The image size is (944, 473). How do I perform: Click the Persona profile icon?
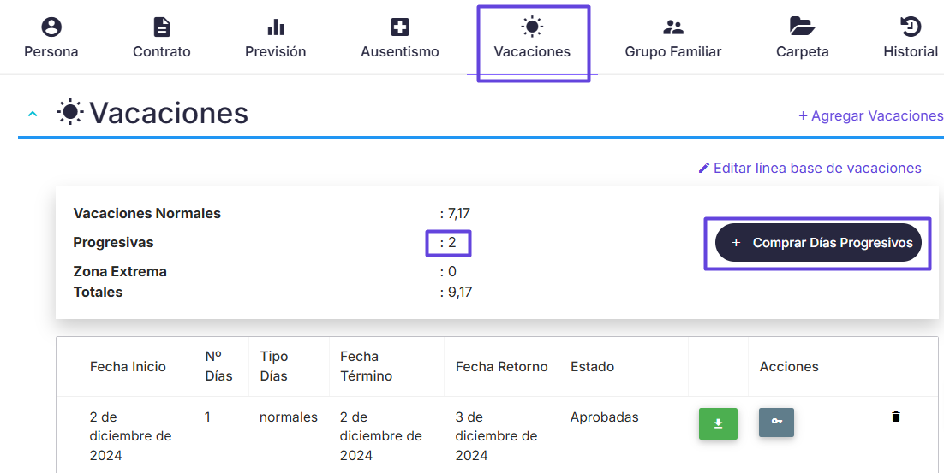51,27
